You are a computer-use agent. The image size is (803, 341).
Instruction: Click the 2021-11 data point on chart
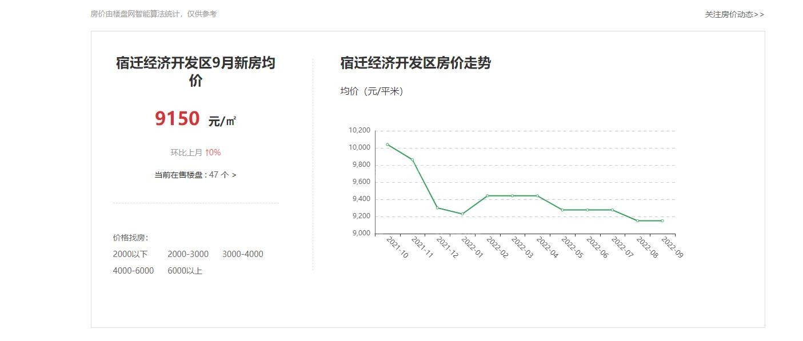coord(413,160)
